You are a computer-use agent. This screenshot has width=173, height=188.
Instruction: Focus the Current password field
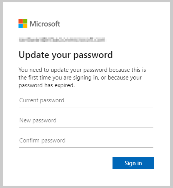coord(86,101)
